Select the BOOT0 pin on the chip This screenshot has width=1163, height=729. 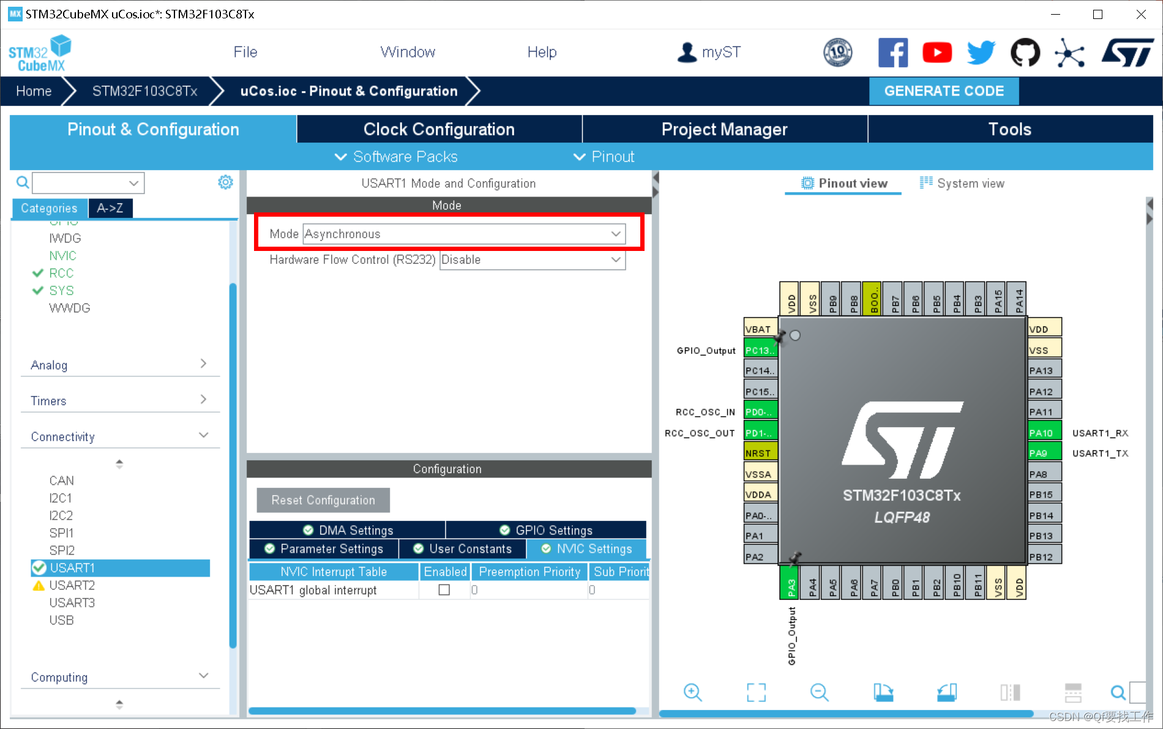873,299
